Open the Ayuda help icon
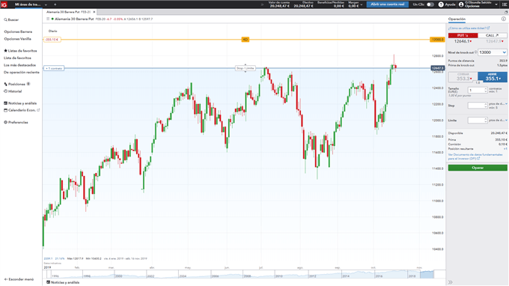The image size is (509, 286). pos(441,4)
